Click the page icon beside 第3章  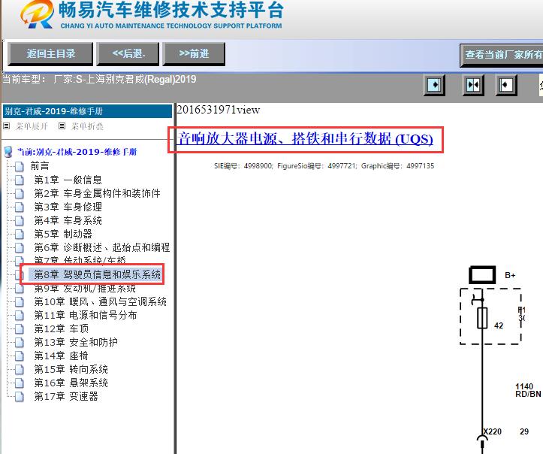pos(20,207)
